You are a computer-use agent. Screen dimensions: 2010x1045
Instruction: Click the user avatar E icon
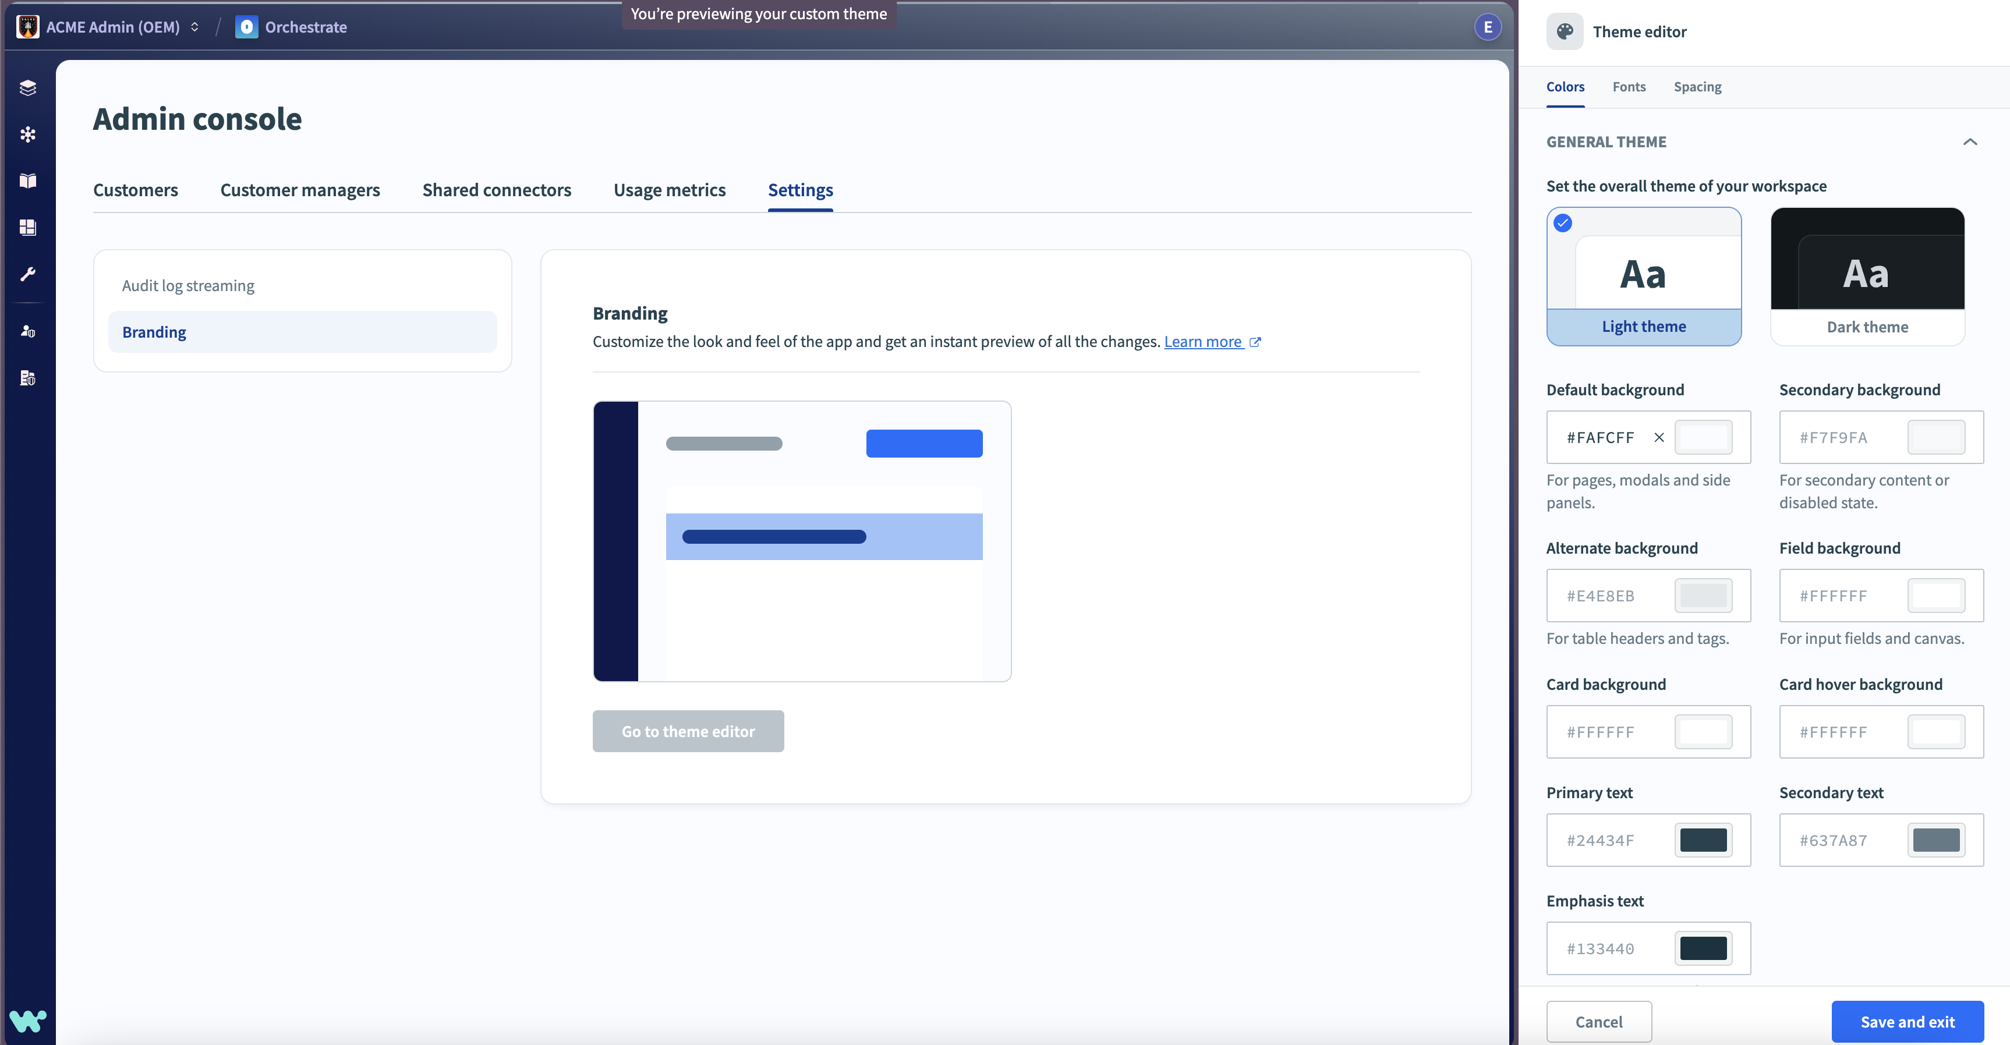1487,27
